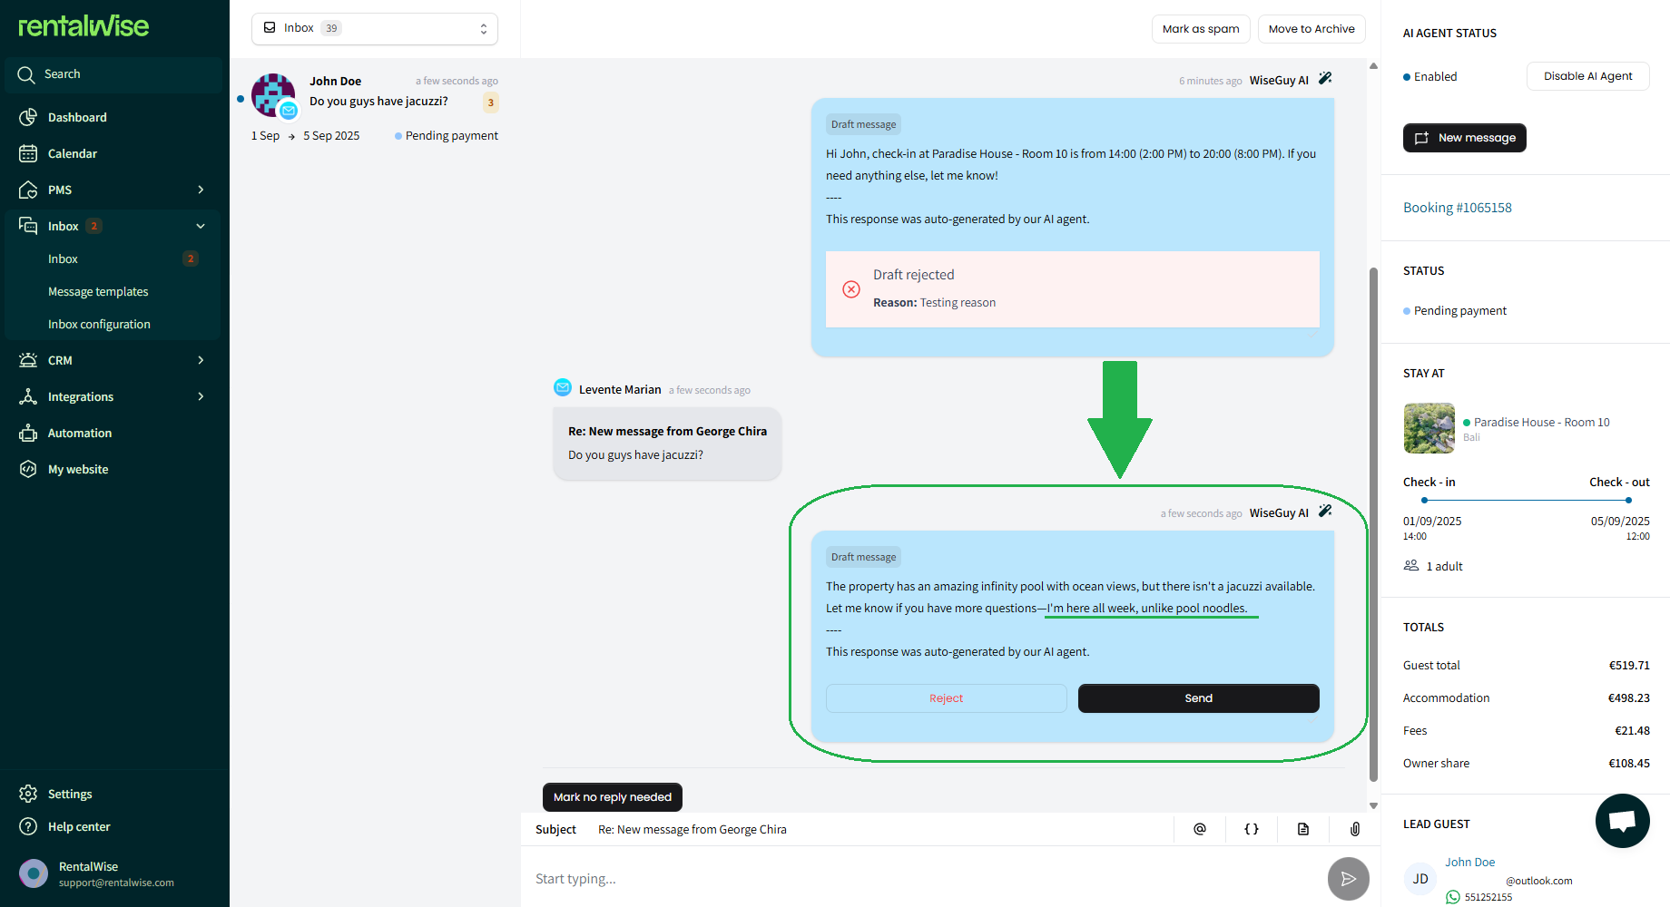Open Message templates submenu item
The width and height of the screenshot is (1670, 907).
click(x=98, y=291)
